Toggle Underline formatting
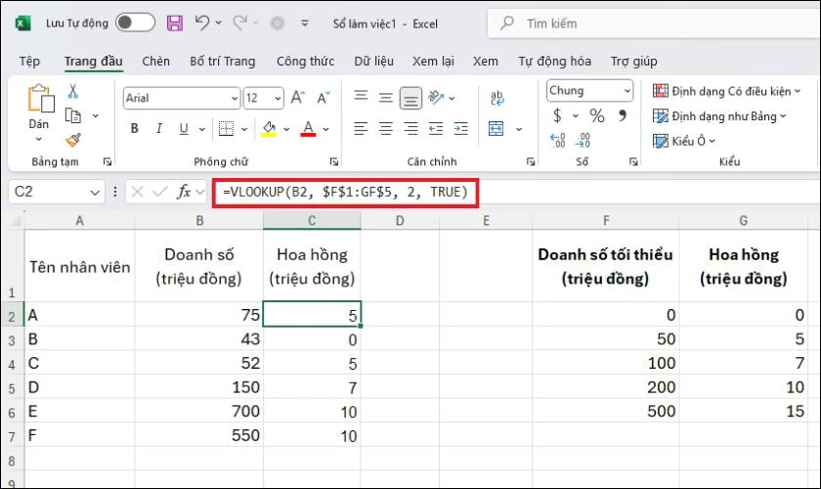Image resolution: width=821 pixels, height=489 pixels. (184, 128)
